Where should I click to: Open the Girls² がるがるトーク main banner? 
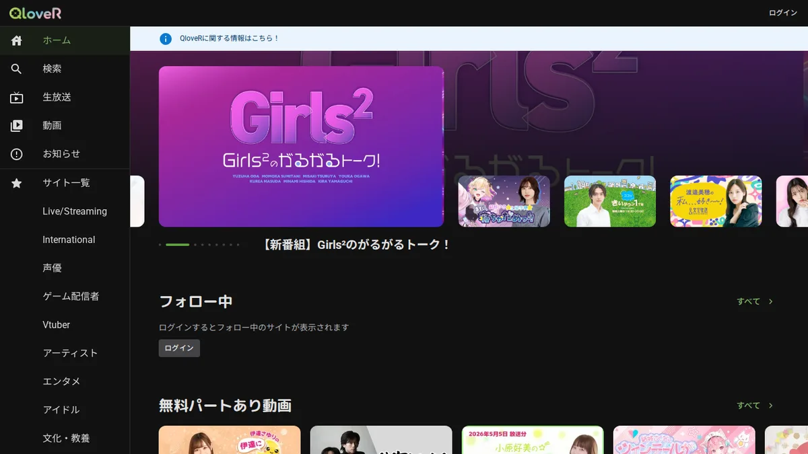(x=301, y=147)
